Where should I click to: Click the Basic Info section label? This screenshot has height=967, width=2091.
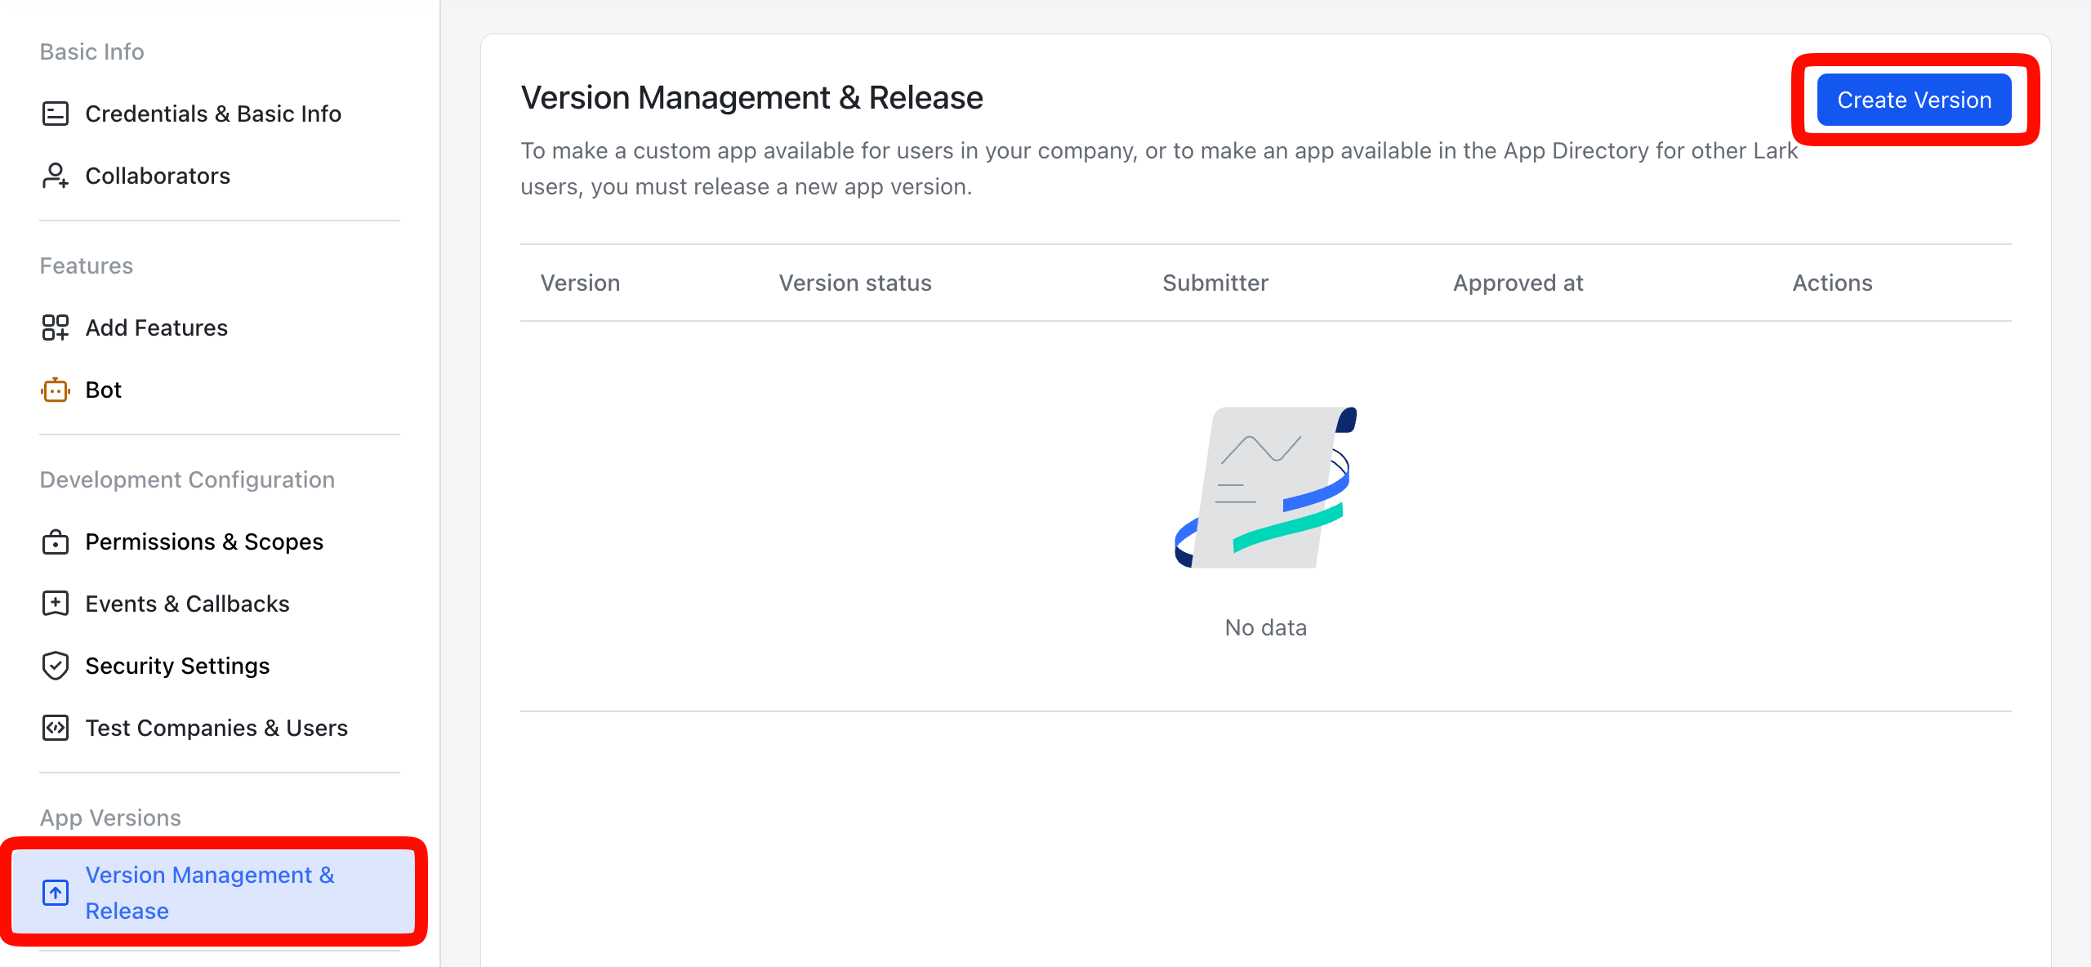pos(91,51)
